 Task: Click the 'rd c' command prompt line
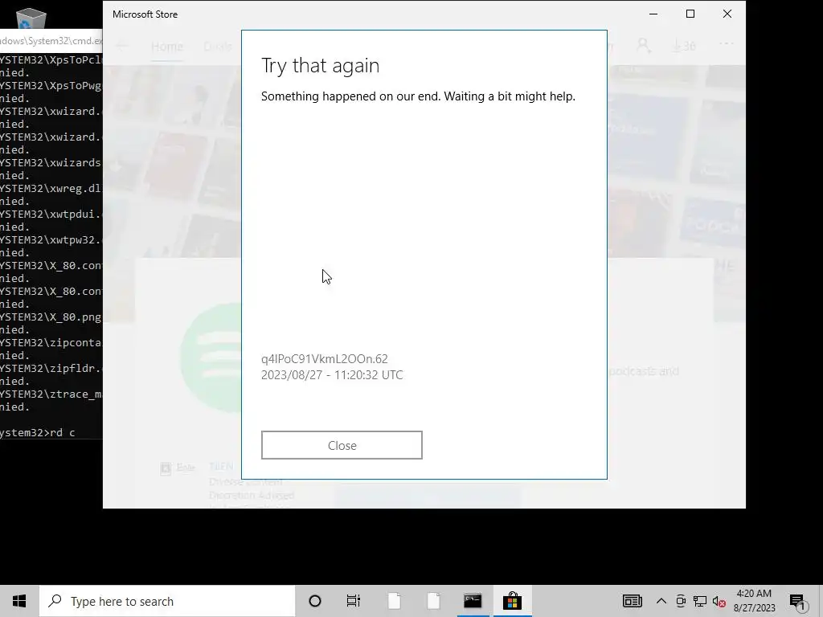[x=37, y=433]
